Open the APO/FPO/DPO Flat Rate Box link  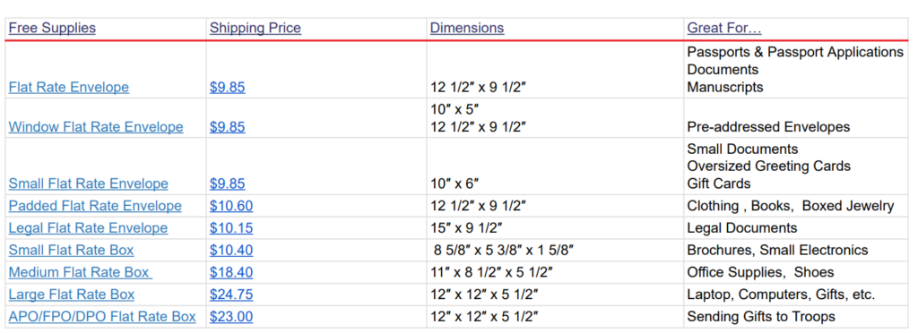102,317
